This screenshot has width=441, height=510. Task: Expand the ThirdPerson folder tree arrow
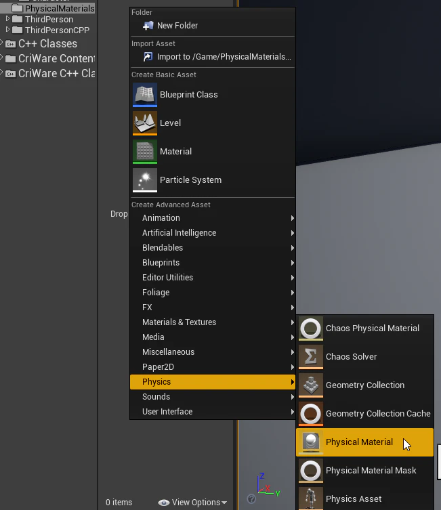pos(7,19)
